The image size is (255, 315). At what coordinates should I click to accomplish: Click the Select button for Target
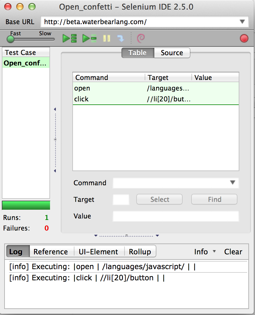point(159,199)
